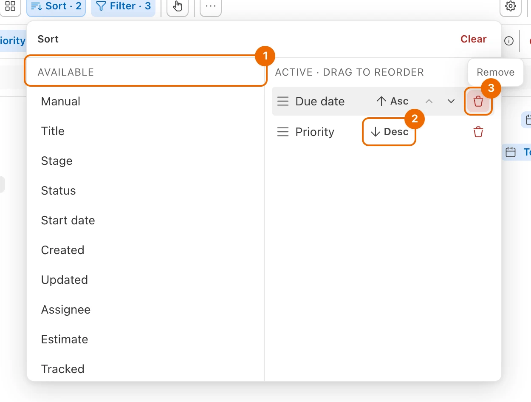Image resolution: width=531 pixels, height=402 pixels.
Task: Move Due date sort down
Action: pos(451,101)
